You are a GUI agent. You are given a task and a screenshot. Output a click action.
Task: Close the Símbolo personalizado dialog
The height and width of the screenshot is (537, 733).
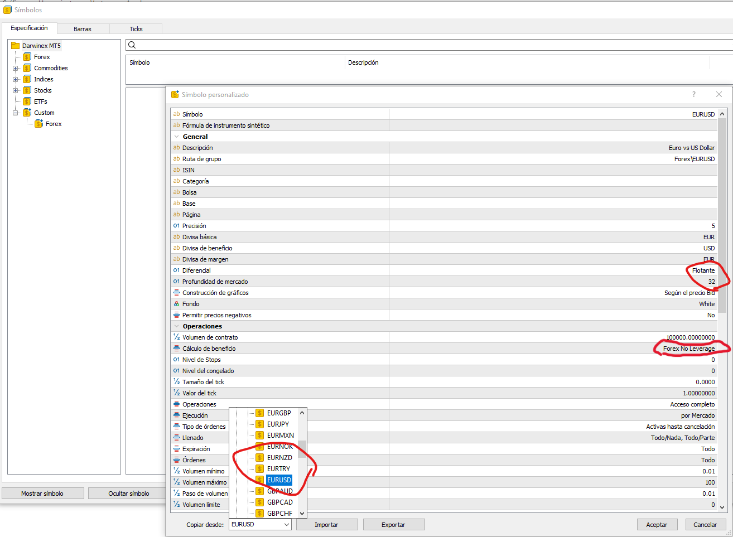tap(719, 95)
